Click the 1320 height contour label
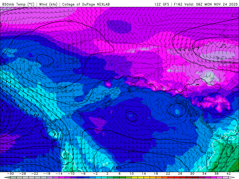 (53, 140)
